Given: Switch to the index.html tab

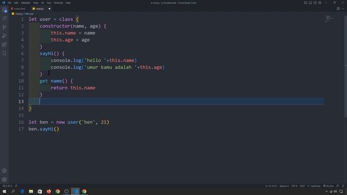Looking at the screenshot, I should [18, 9].
